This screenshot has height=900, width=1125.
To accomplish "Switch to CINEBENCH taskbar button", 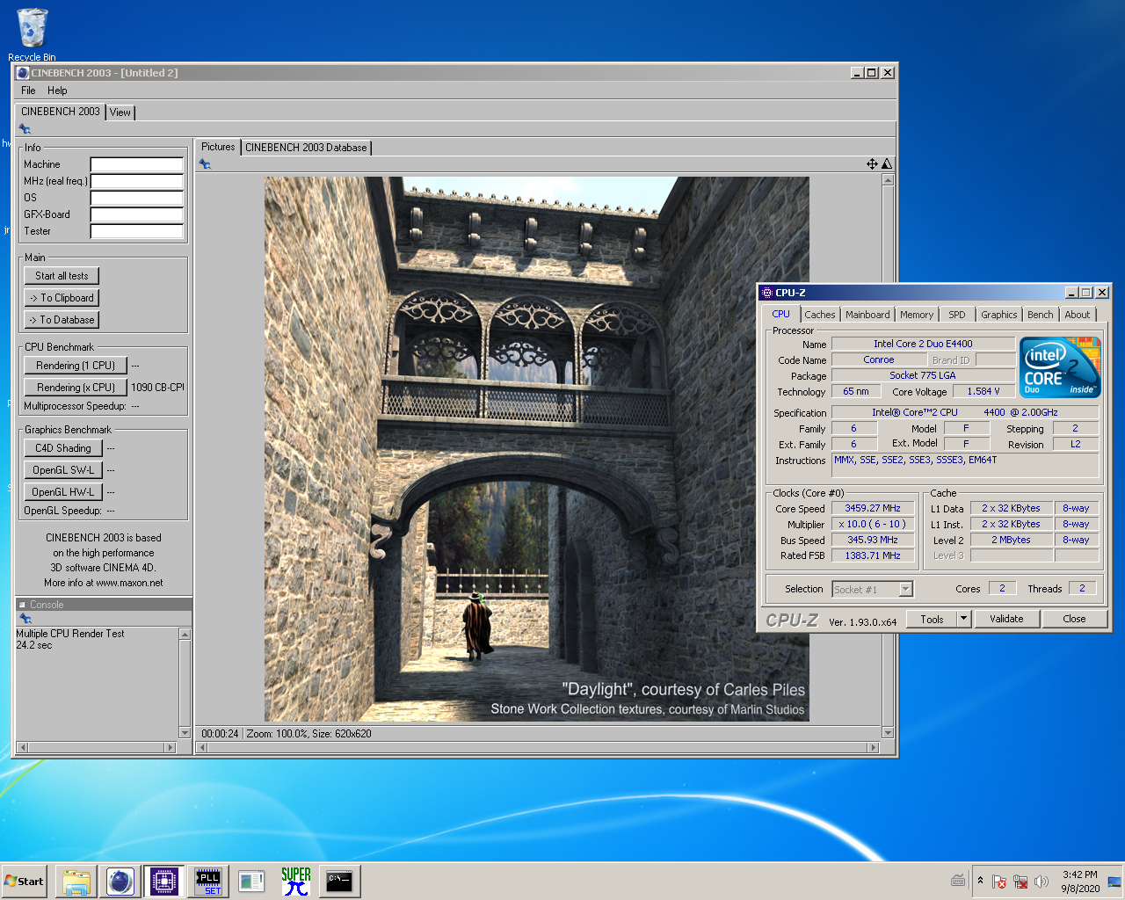I will point(120,881).
